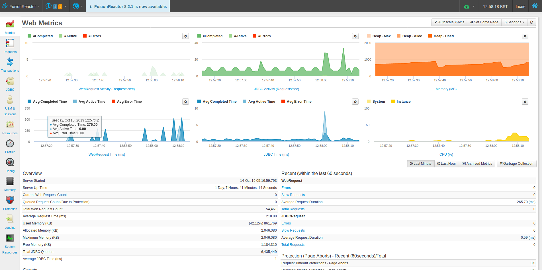Click the WebRequest Activity (Requests/sec) chart title

(107, 89)
